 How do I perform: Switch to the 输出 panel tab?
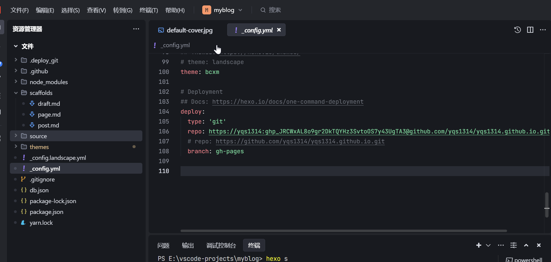[188, 245]
